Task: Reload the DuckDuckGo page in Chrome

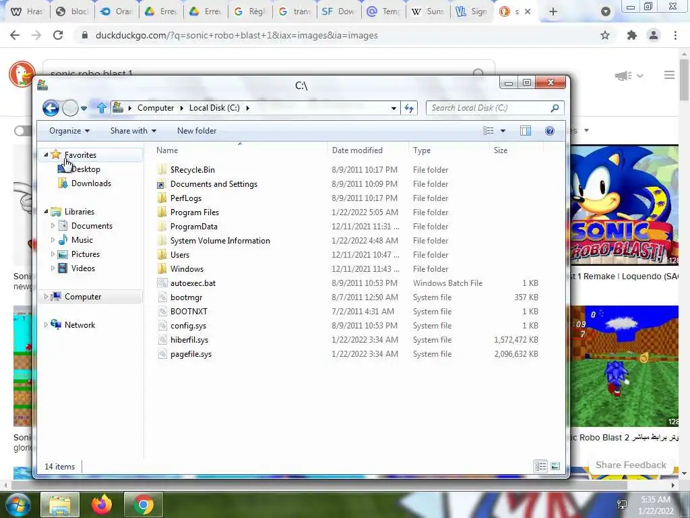Action: pos(58,35)
